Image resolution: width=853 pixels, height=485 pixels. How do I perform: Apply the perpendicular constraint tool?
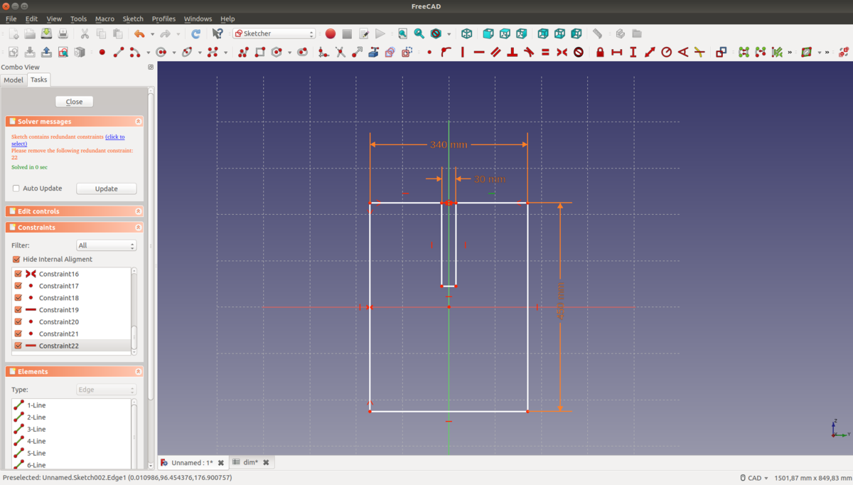pos(512,52)
